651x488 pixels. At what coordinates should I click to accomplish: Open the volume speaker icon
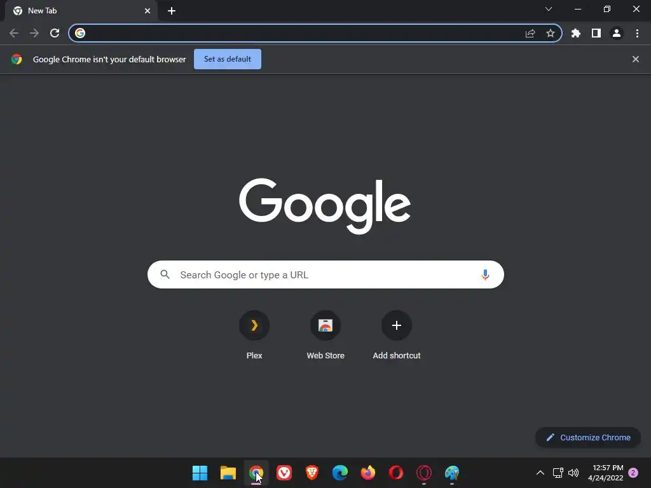573,473
